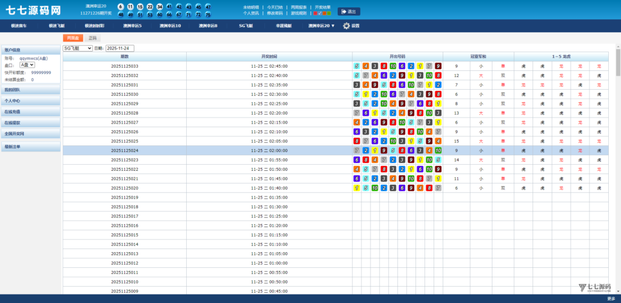The height and width of the screenshot is (303, 621).
Task: Toggle the checked blue theme swatch
Action: point(320,13)
